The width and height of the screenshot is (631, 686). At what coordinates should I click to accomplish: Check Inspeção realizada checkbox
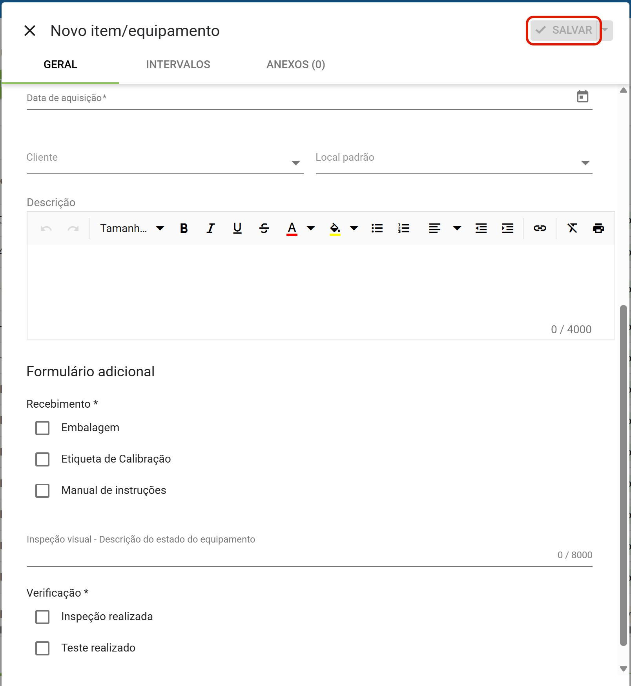tap(42, 617)
